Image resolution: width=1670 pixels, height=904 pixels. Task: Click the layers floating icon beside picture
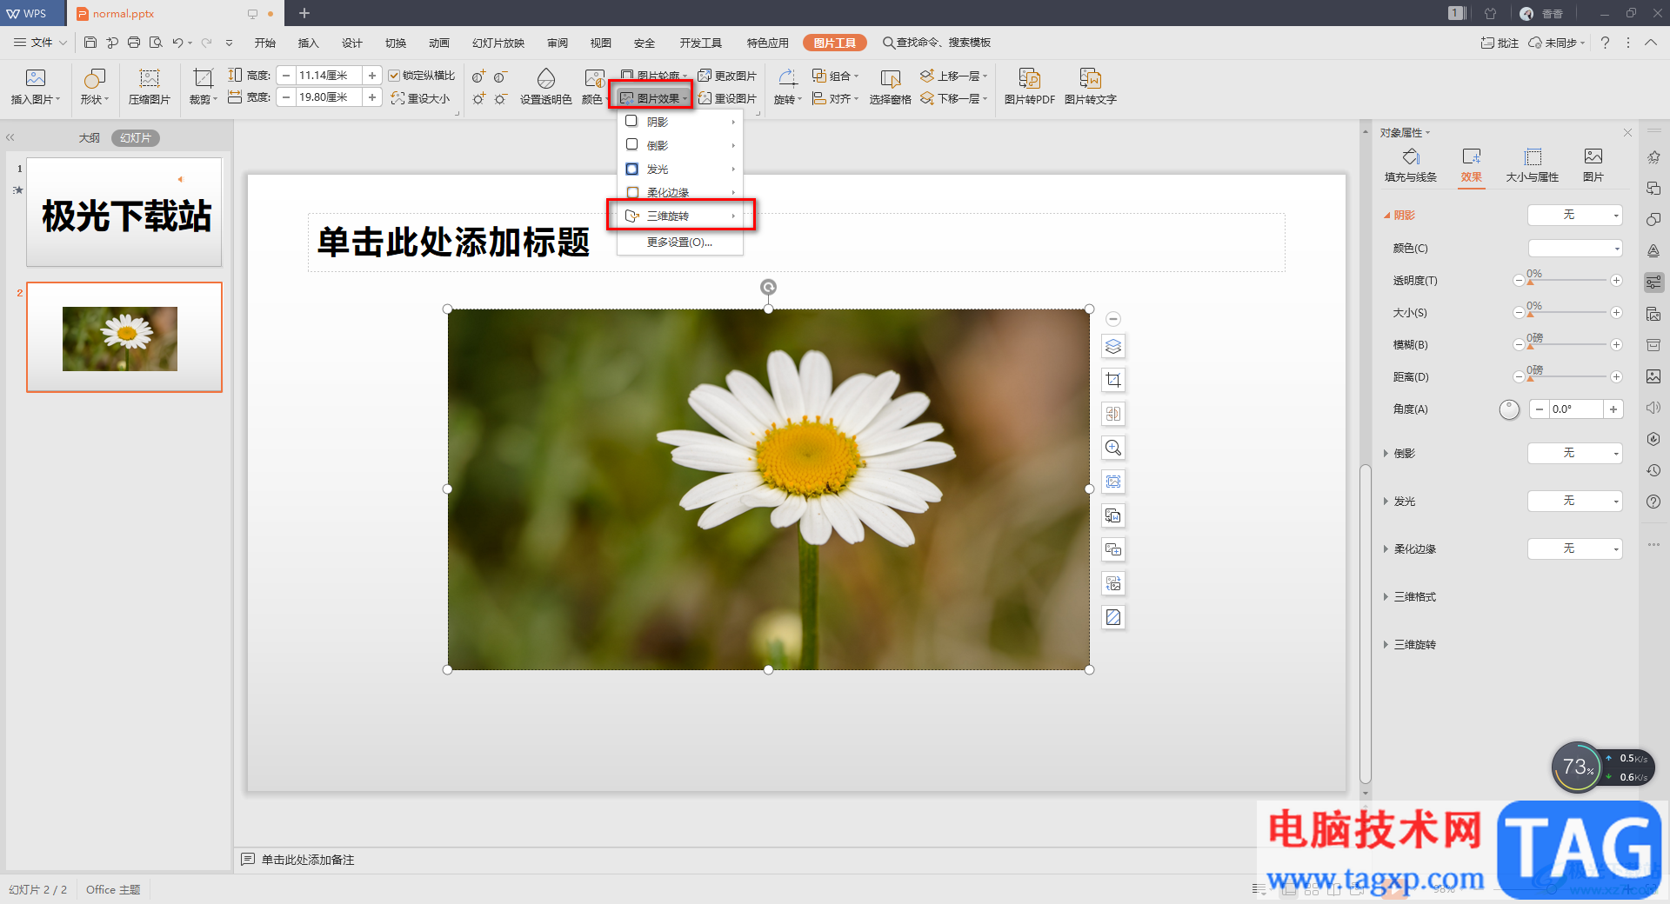[x=1113, y=346]
